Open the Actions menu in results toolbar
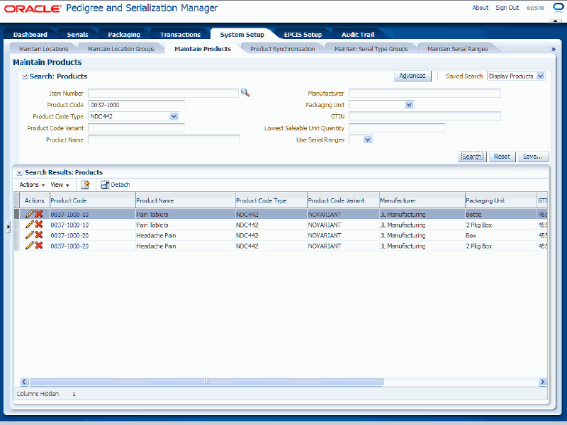The height and width of the screenshot is (425, 567). [32, 185]
